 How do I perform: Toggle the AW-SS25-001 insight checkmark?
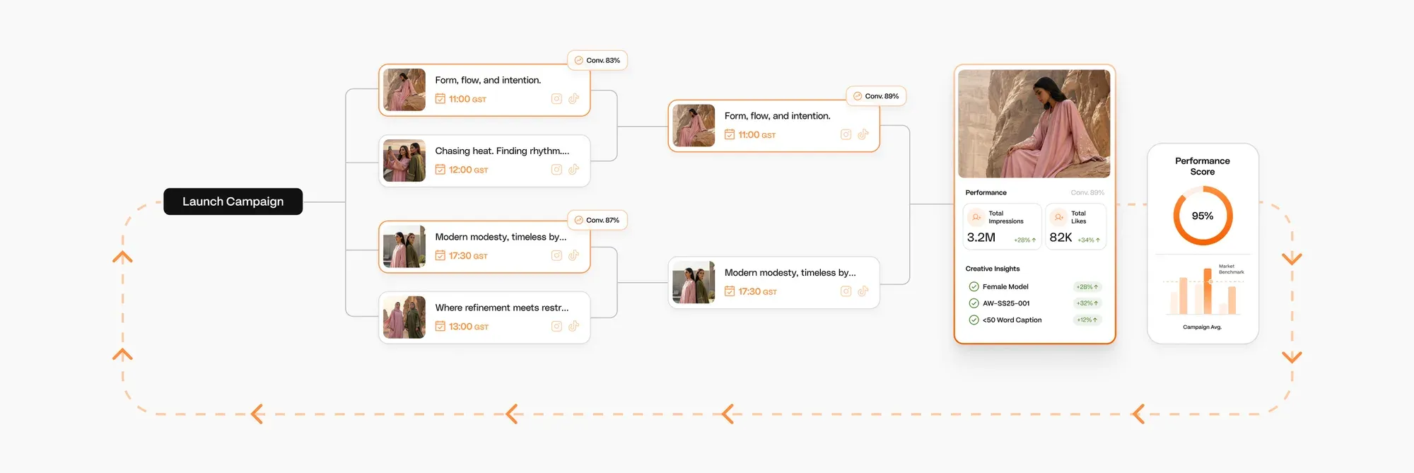click(972, 303)
